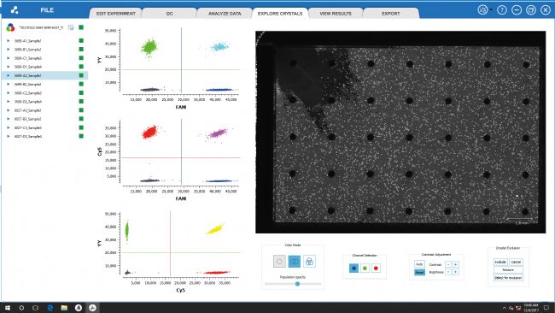Expand the first sample A1 tree row
Screen dimensions: 555x313
[9, 41]
